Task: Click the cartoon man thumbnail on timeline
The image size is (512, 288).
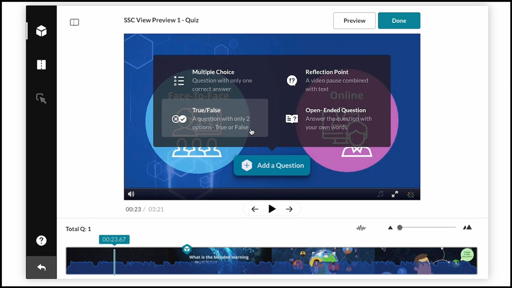Action: [426, 261]
